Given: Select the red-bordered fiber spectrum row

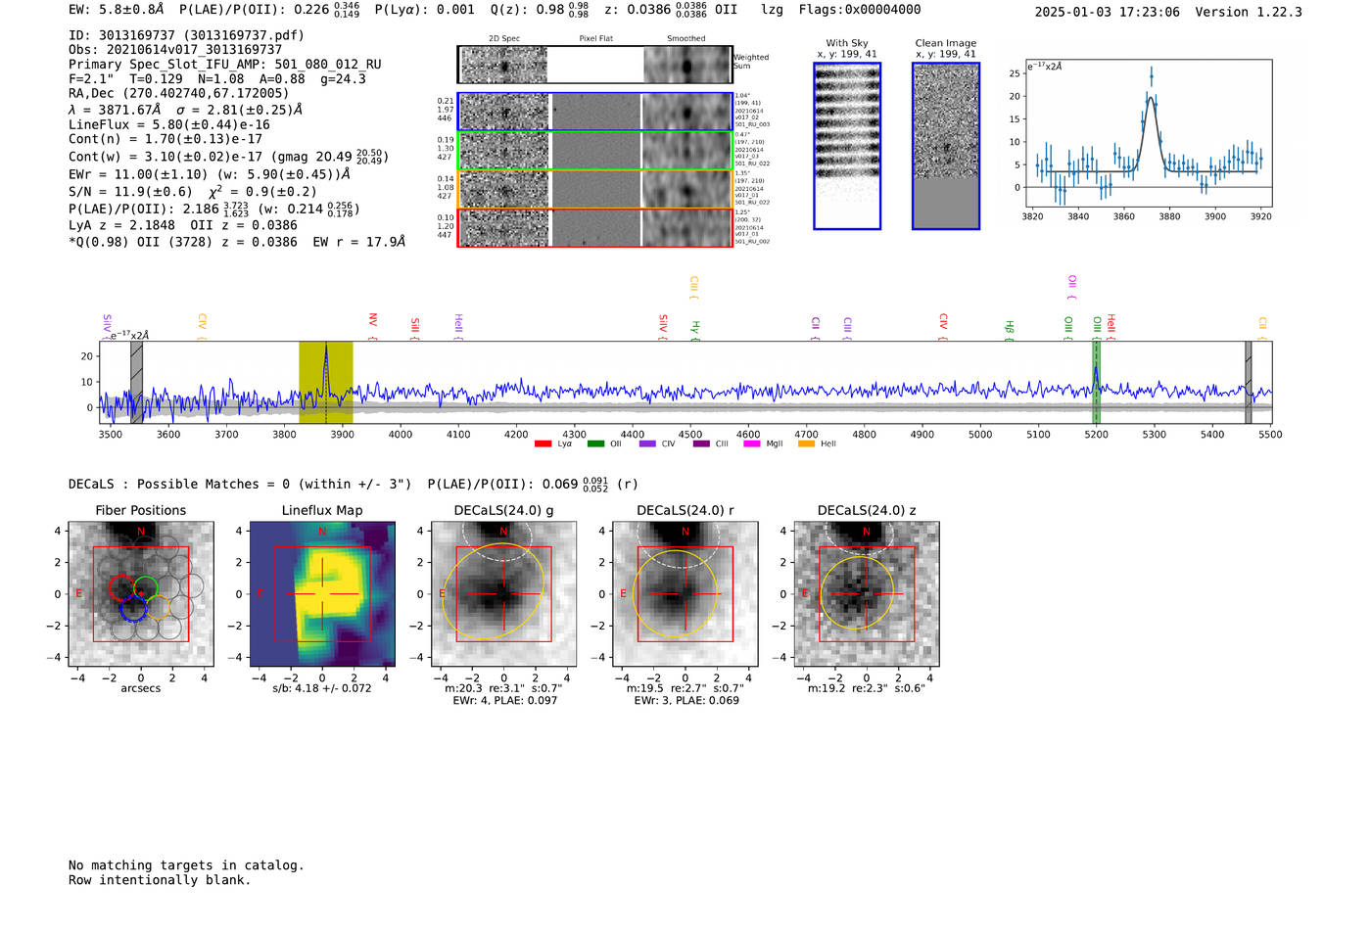Looking at the screenshot, I should click(x=594, y=227).
